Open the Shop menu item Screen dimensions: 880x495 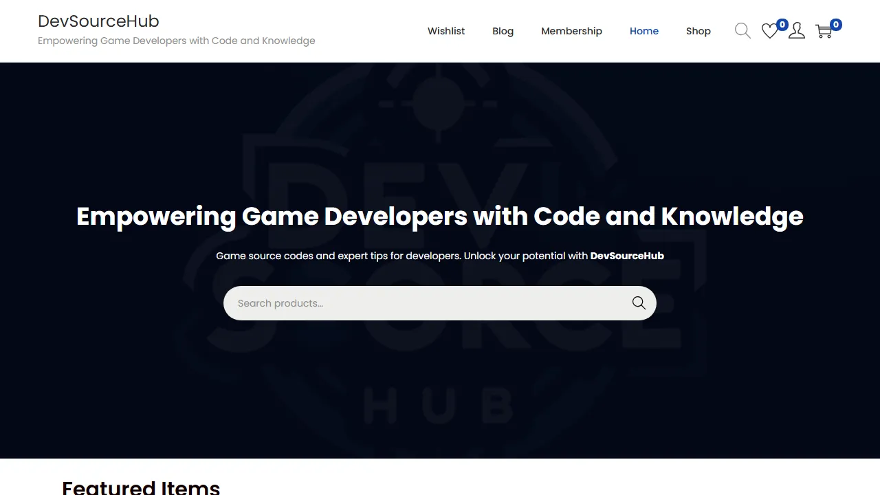point(698,31)
